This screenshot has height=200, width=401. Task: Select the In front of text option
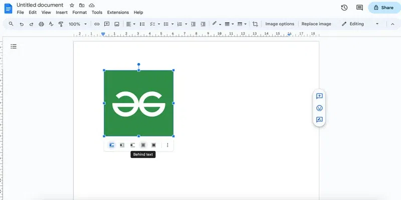pos(153,145)
